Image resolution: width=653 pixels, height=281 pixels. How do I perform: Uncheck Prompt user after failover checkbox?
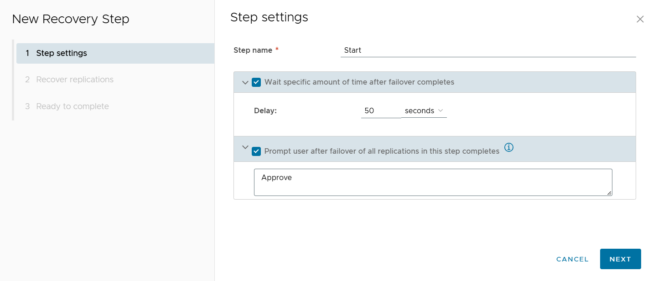[x=256, y=151]
